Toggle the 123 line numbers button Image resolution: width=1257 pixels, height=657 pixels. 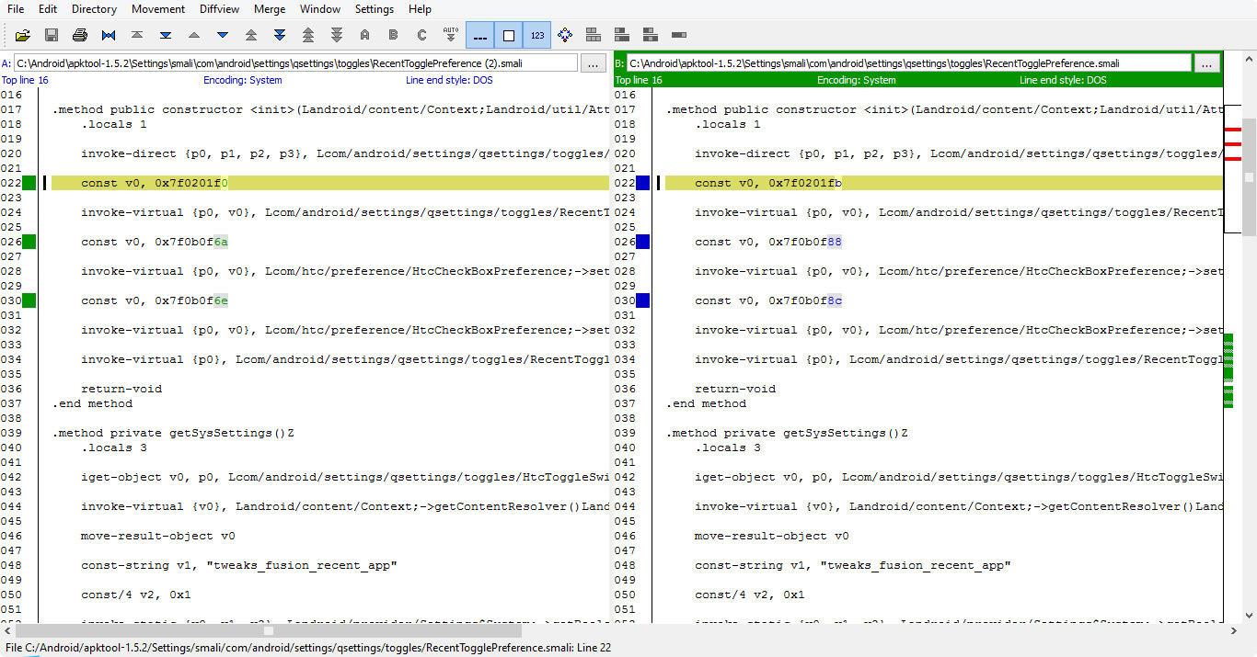click(x=536, y=35)
